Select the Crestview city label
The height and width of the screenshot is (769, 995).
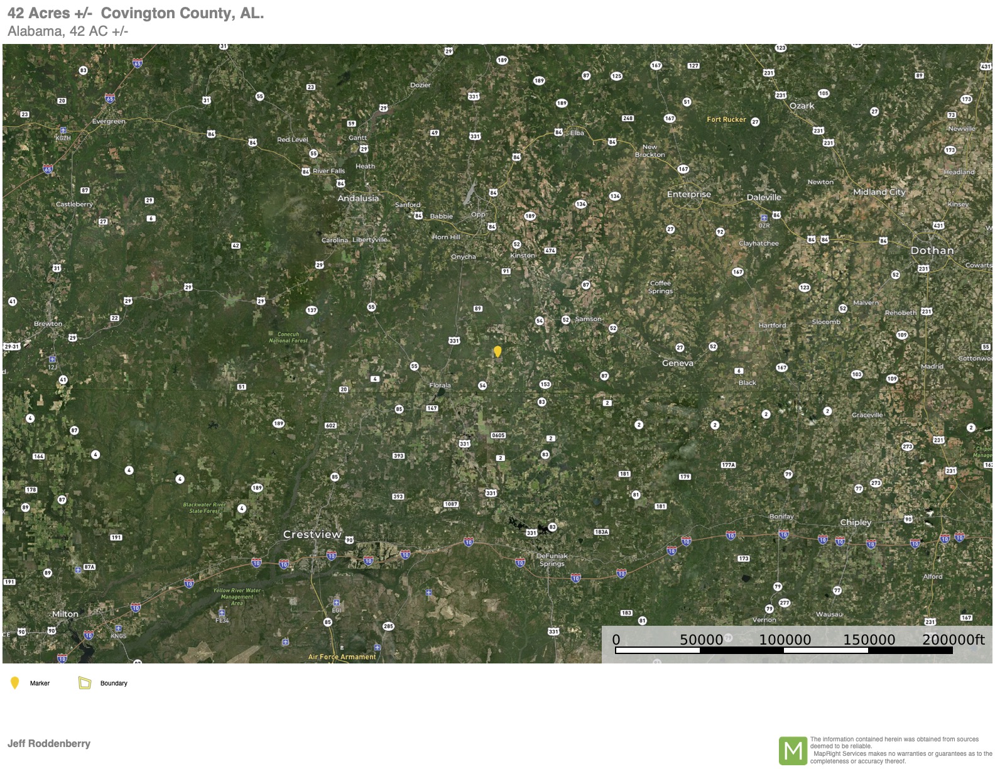312,535
